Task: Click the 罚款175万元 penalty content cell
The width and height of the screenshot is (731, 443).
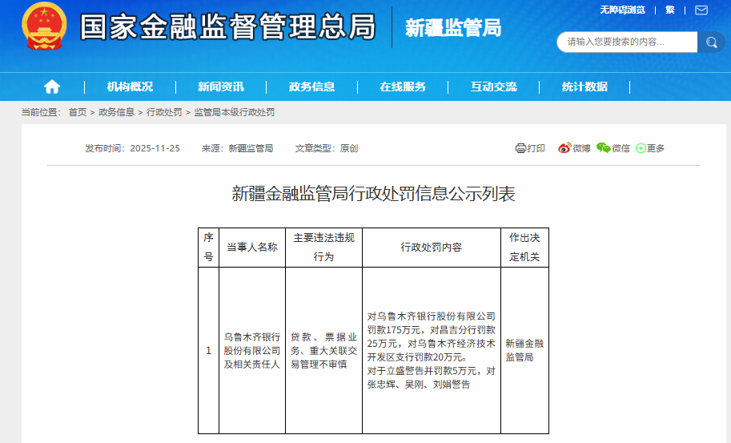Action: 432,350
